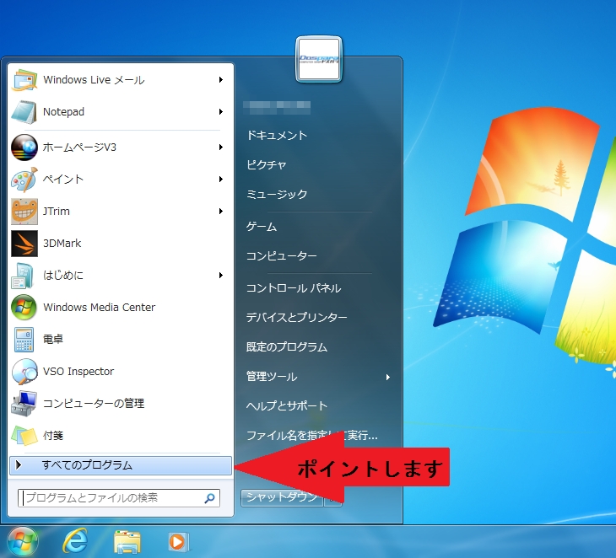Expand the 管理ツール submenu arrow

coord(388,377)
